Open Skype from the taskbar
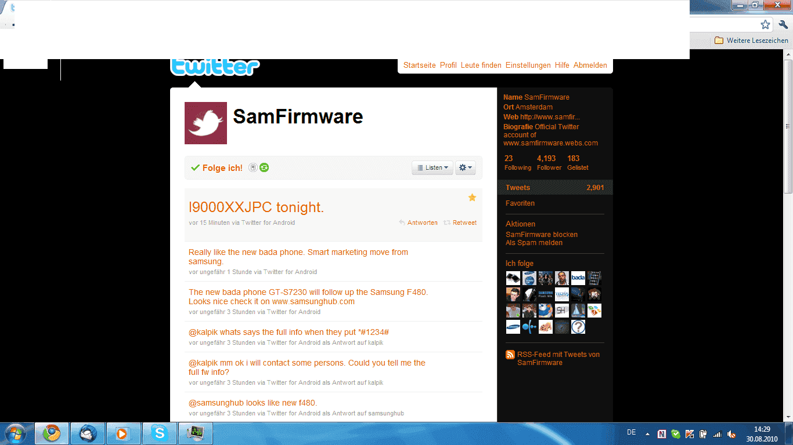This screenshot has width=793, height=445. point(159,433)
